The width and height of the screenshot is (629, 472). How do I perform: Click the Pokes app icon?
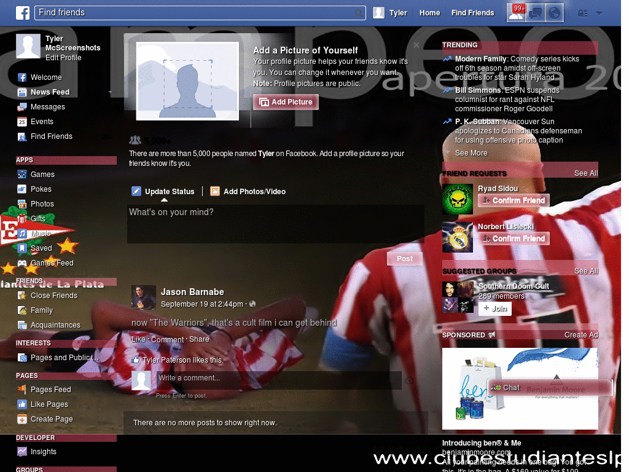coord(22,189)
